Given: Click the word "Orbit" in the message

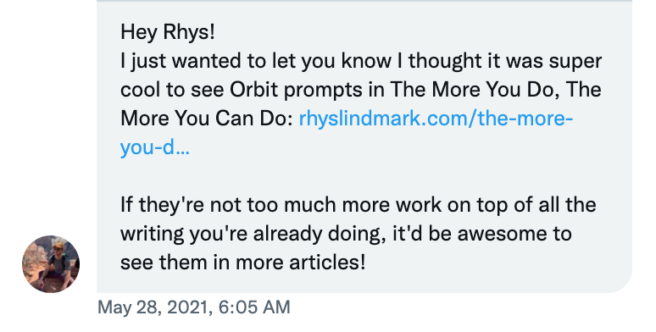Looking at the screenshot, I should tap(253, 90).
